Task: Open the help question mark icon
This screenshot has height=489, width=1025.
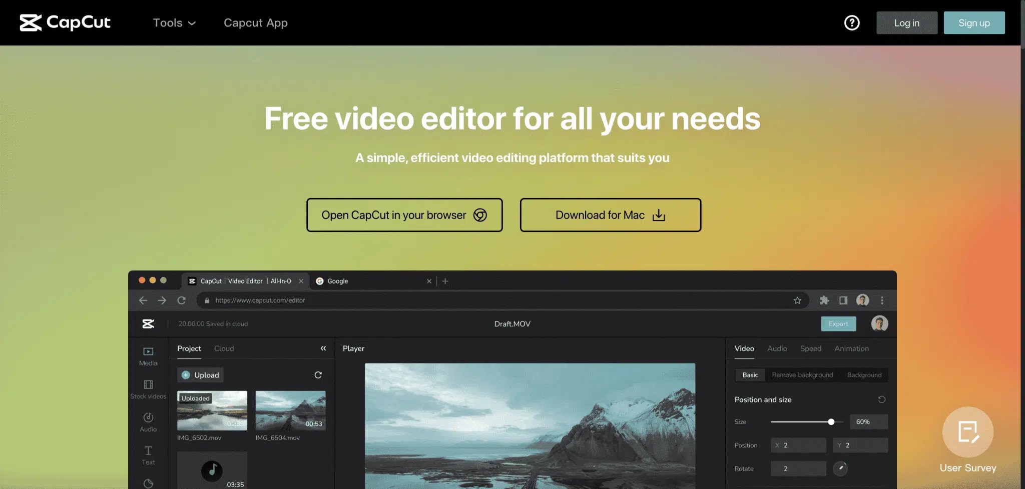Action: (852, 22)
